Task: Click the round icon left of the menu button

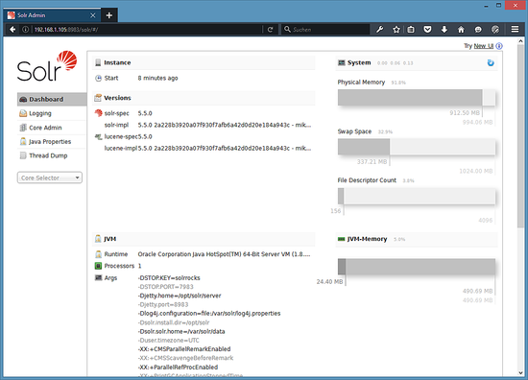Action: (495, 30)
